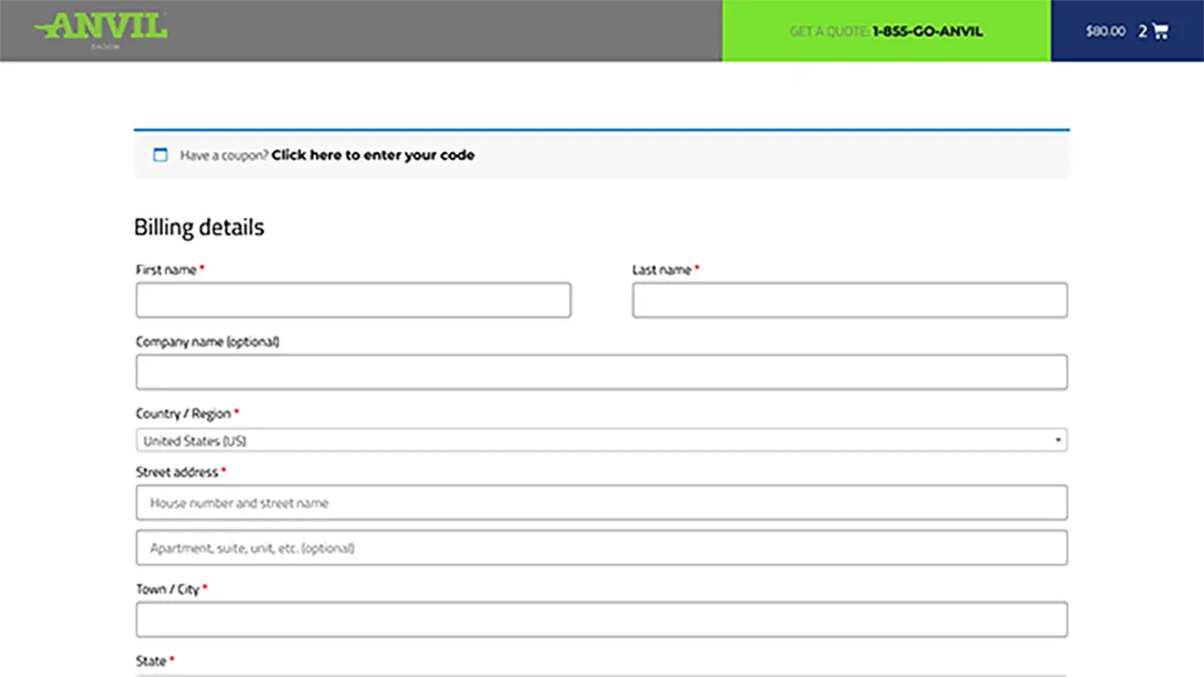This screenshot has width=1204, height=677.
Task: Focus the First name field
Action: point(353,300)
